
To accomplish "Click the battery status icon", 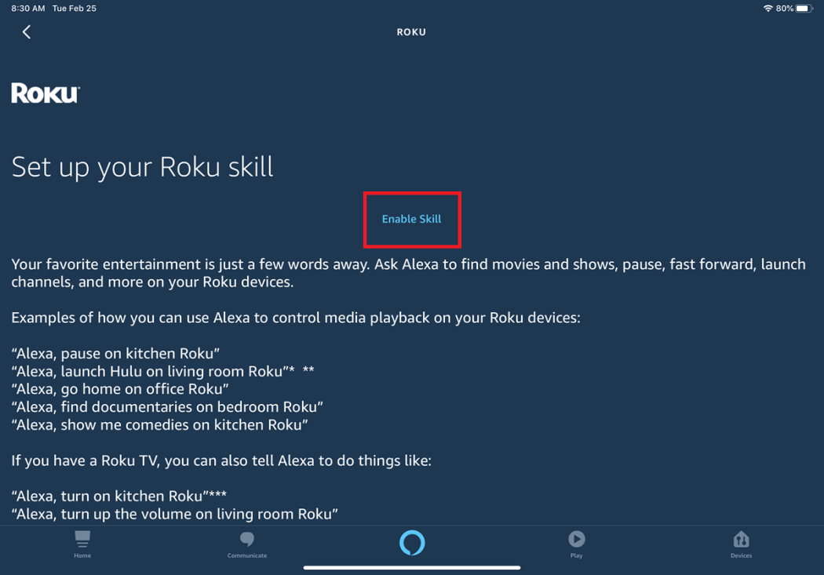I will [x=804, y=9].
